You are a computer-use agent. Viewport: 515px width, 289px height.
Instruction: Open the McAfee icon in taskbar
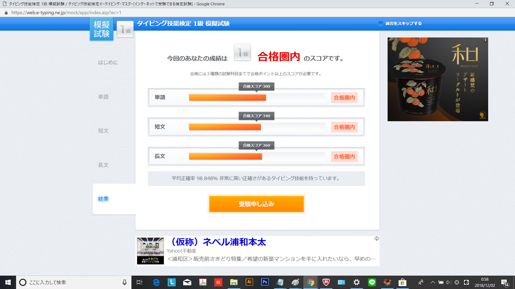[326, 282]
